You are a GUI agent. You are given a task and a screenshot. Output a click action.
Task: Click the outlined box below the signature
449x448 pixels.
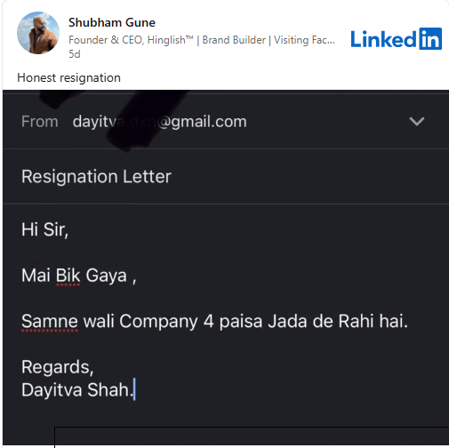(x=252, y=437)
